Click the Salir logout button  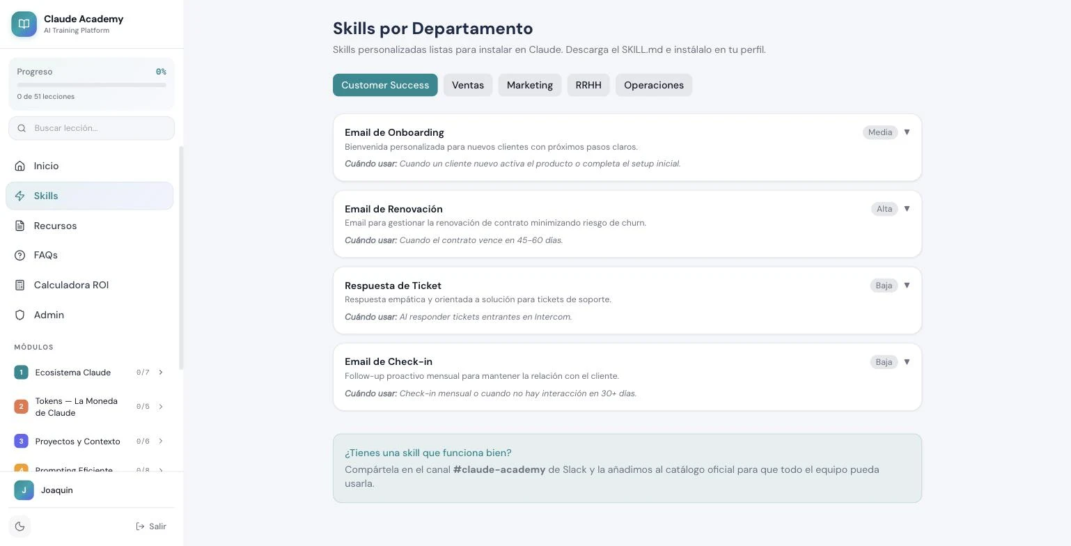(151, 526)
